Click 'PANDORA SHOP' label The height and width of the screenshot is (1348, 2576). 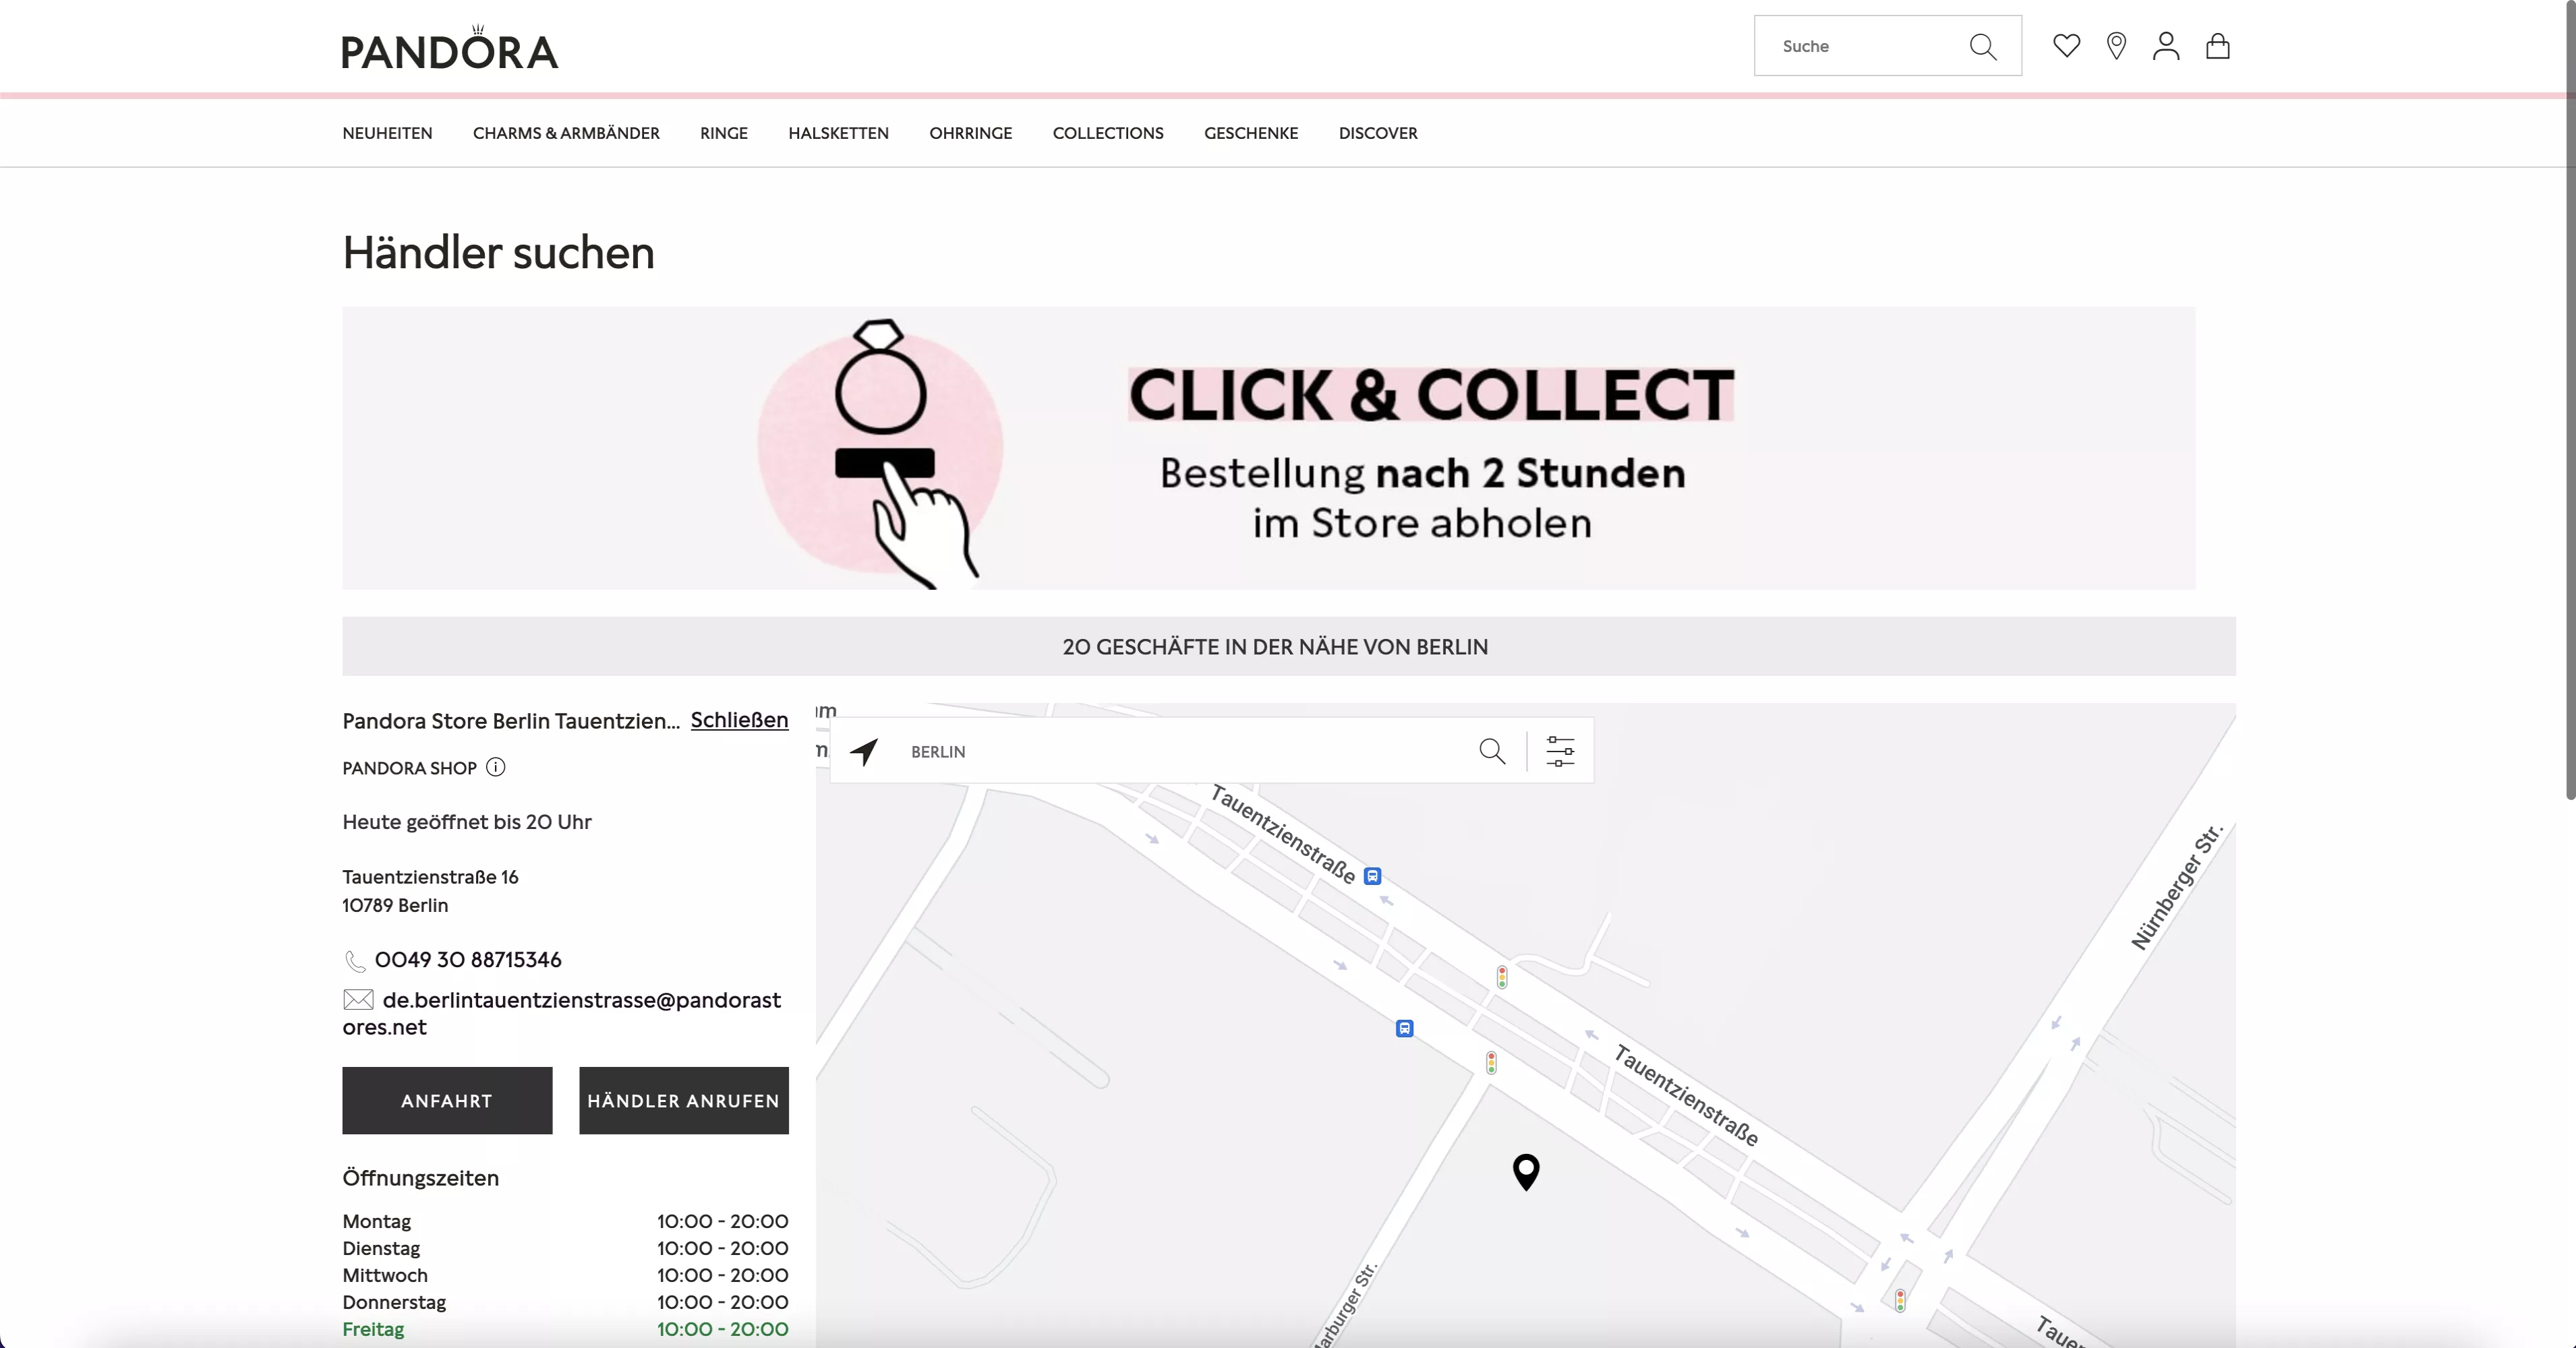409,768
